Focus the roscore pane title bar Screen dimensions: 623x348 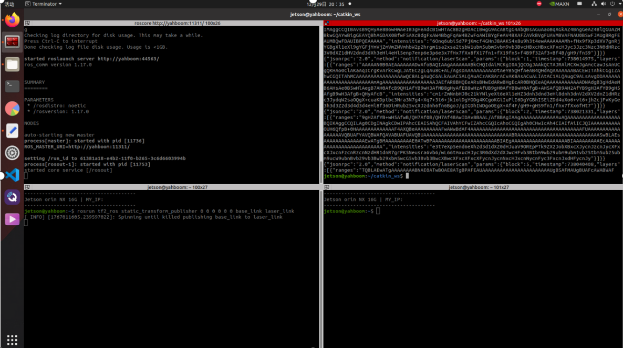(173, 23)
